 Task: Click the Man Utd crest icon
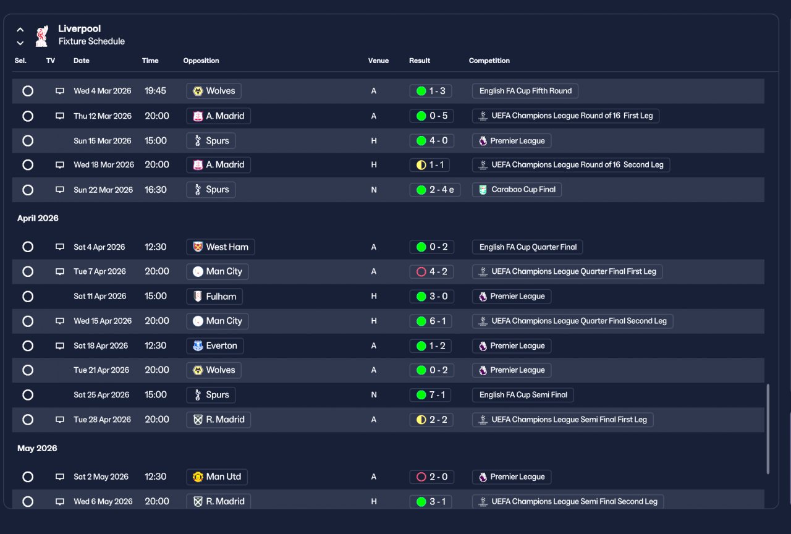coord(198,477)
